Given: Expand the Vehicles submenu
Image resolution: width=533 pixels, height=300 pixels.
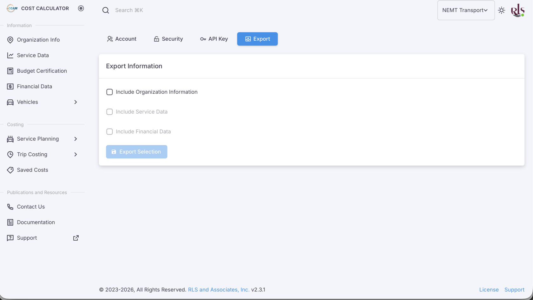Looking at the screenshot, I should tap(75, 102).
